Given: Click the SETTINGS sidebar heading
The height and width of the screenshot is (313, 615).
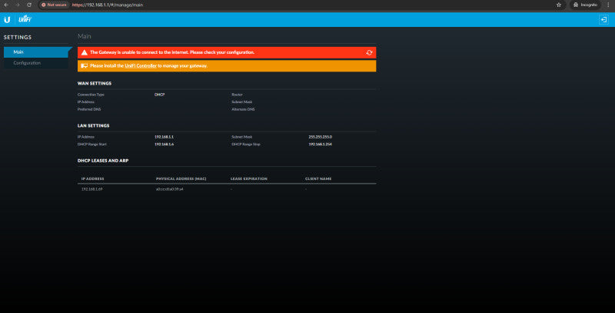Looking at the screenshot, I should (x=18, y=37).
